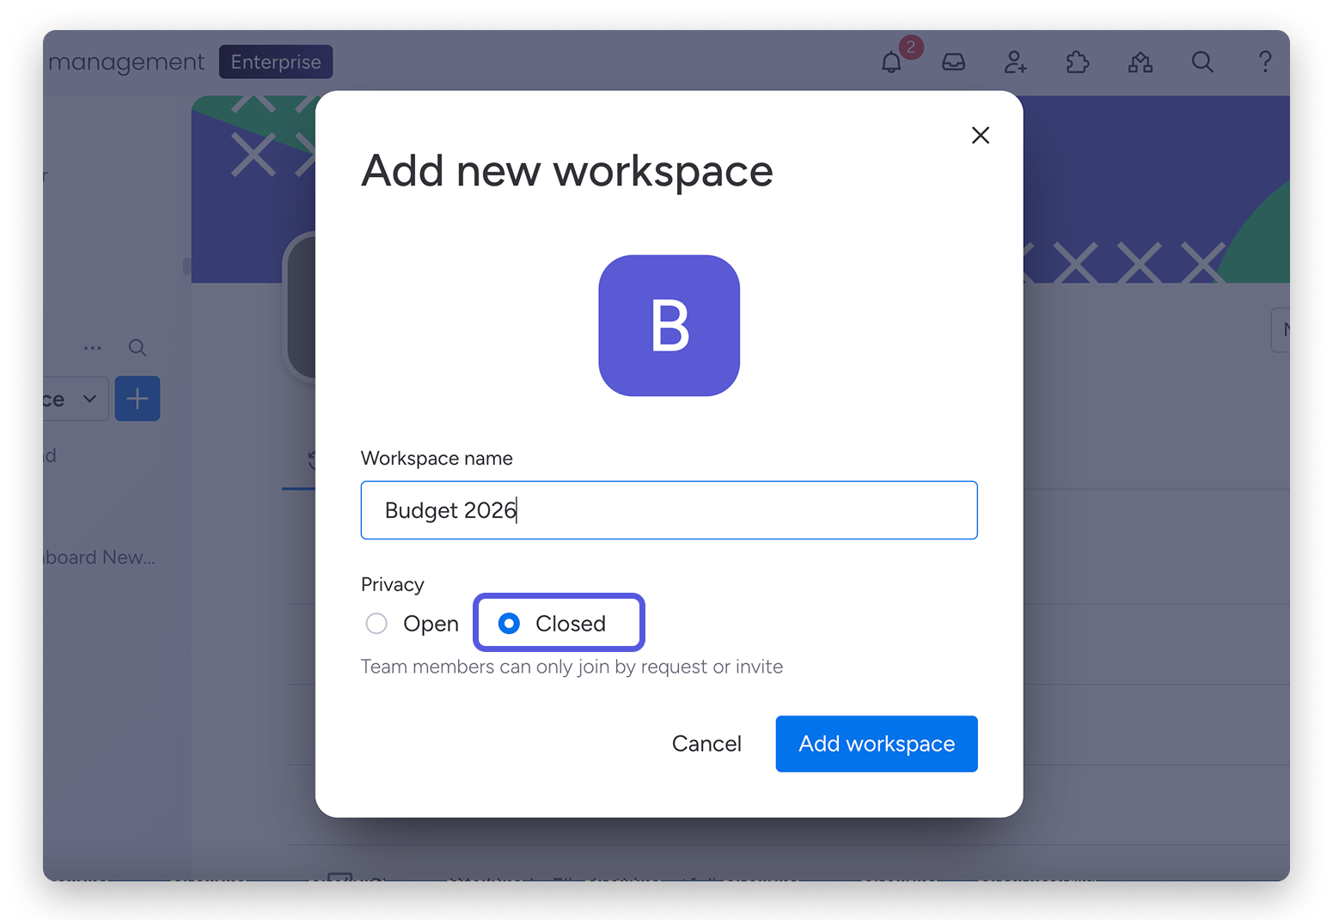Open the dashboard New item in sidebar
1333x920 pixels.
click(x=99, y=557)
